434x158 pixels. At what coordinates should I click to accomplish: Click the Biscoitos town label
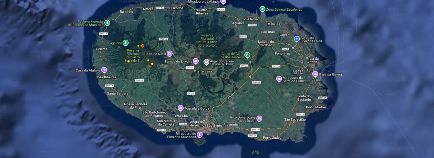point(176,8)
